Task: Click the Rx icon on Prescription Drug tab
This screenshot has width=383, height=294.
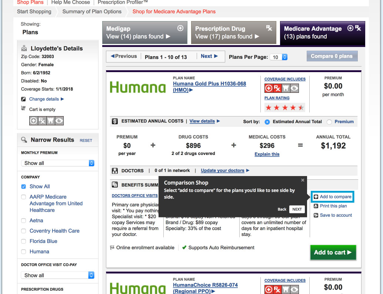Action: 269,28
